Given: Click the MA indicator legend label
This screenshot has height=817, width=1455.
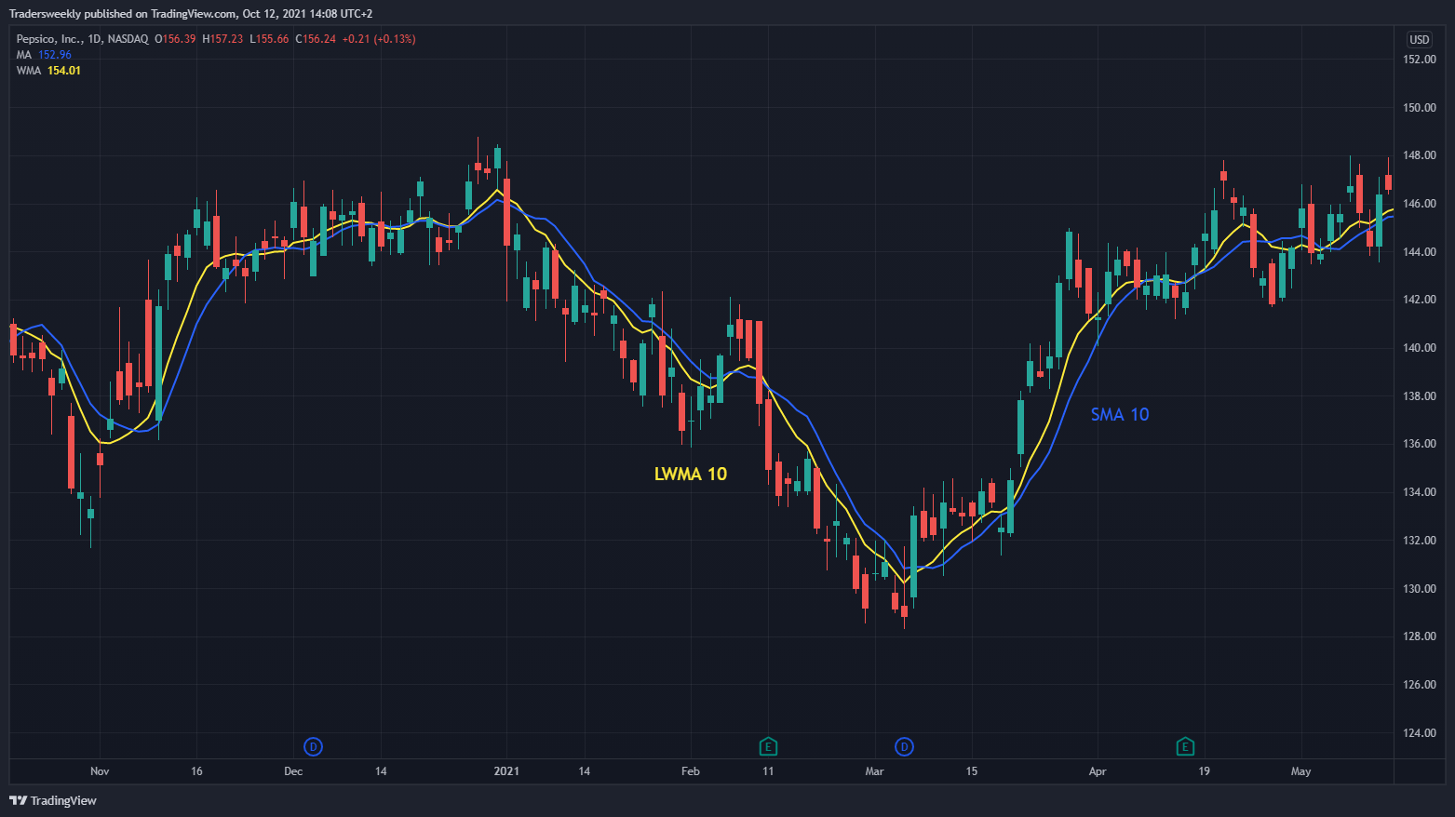Looking at the screenshot, I should tap(23, 55).
